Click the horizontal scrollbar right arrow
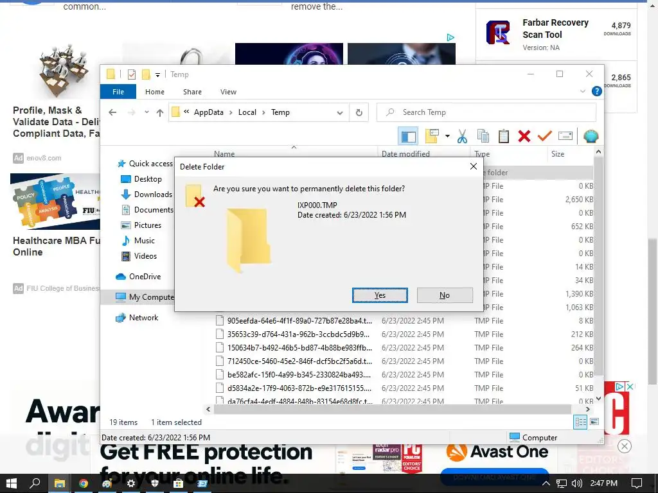The width and height of the screenshot is (658, 493). (x=587, y=409)
